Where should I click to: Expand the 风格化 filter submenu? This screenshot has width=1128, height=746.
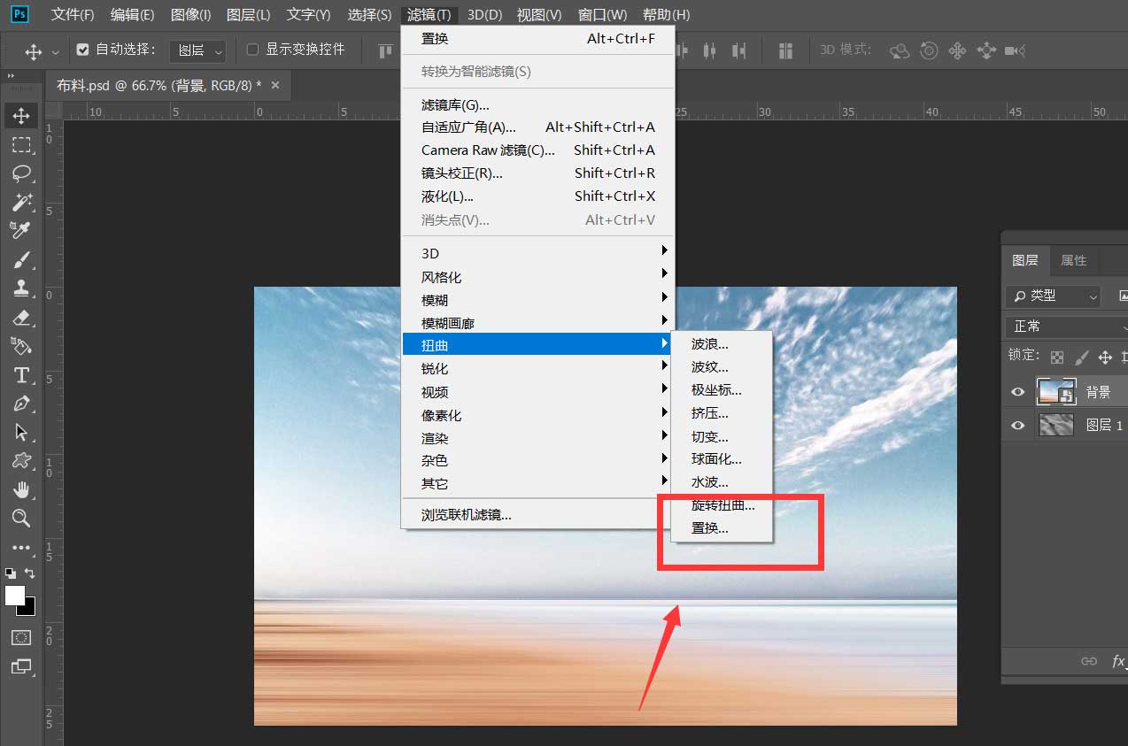538,277
